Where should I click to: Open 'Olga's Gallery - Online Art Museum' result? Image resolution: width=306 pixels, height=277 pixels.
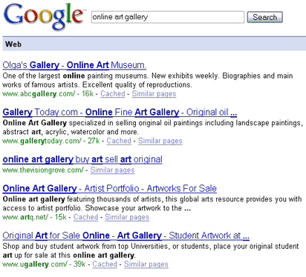[74, 65]
